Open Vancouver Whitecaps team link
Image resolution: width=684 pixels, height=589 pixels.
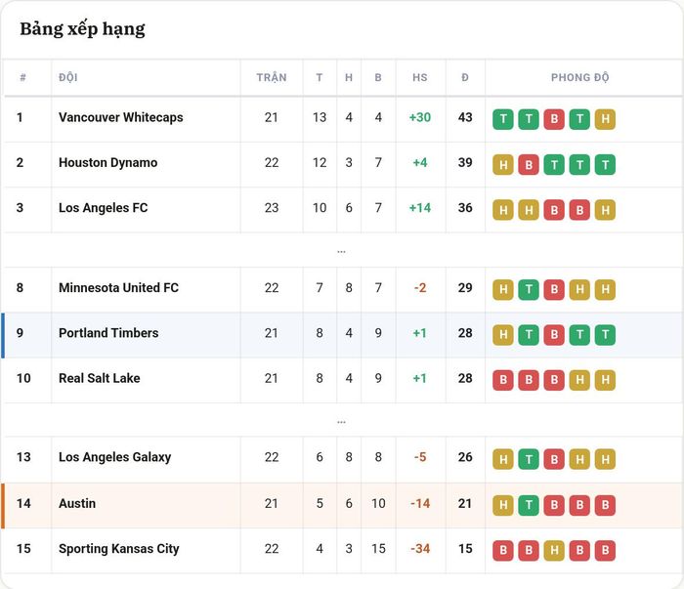[121, 117]
